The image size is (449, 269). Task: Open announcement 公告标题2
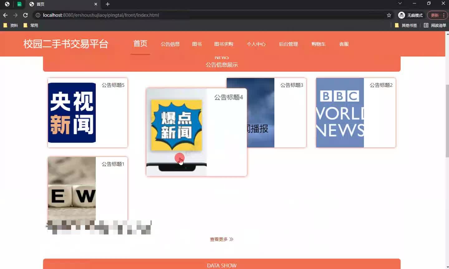click(381, 85)
